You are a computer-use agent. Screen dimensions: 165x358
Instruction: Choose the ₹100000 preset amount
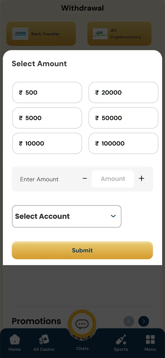coord(123,143)
